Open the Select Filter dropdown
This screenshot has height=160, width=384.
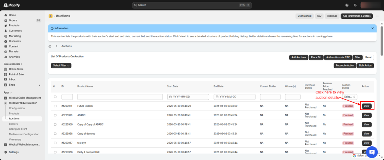point(61,66)
